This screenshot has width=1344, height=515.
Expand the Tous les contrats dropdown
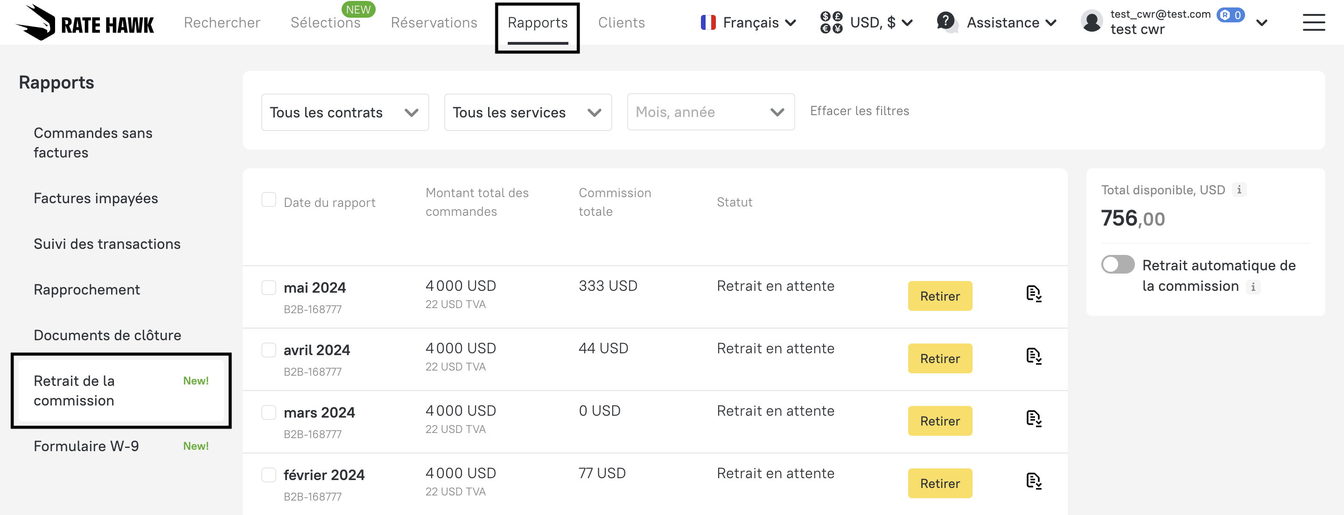(x=345, y=113)
